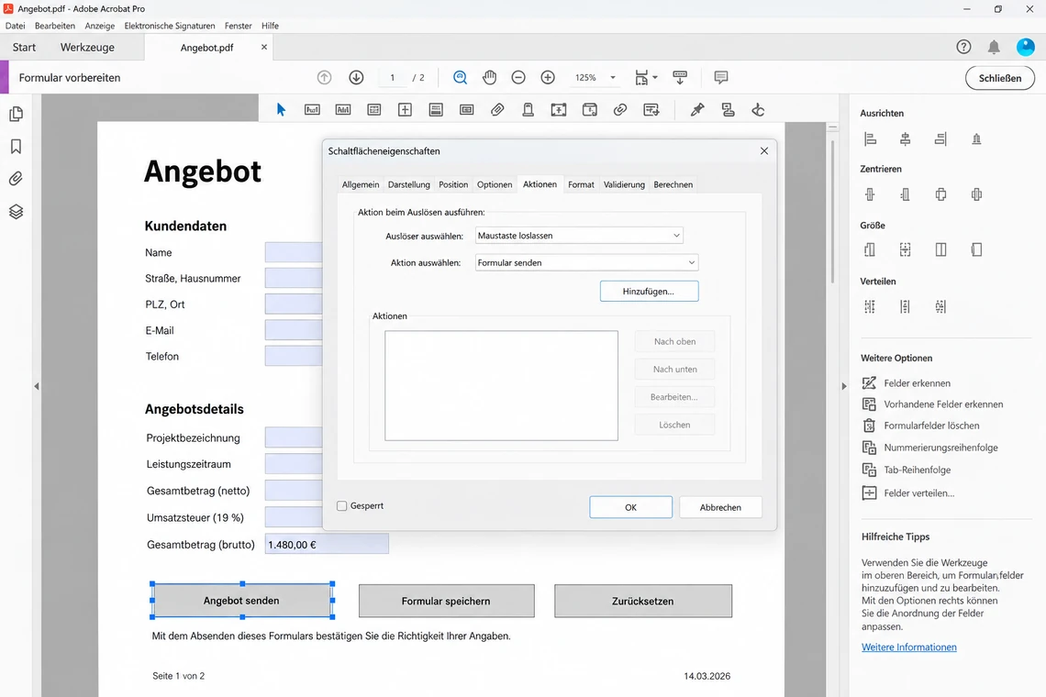Image resolution: width=1046 pixels, height=697 pixels.
Task: Activate the blue marquee zoom tool
Action: (460, 77)
